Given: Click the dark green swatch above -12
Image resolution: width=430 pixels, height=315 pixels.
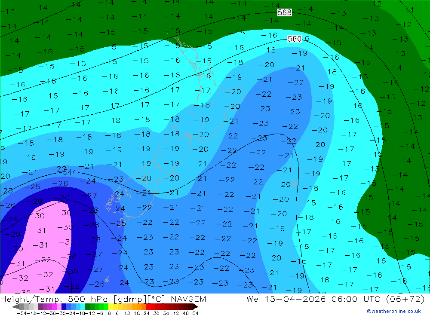Looking at the screenshot, I should (x=87, y=307).
